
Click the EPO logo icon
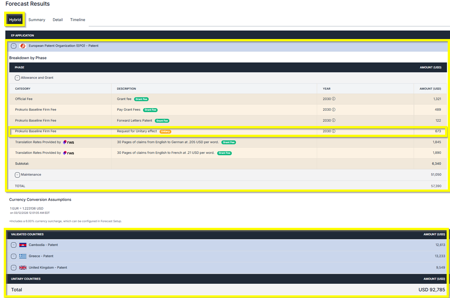22,46
